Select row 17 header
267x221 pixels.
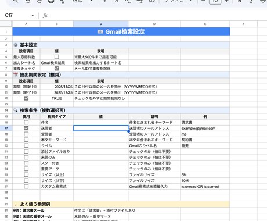pos(6,128)
